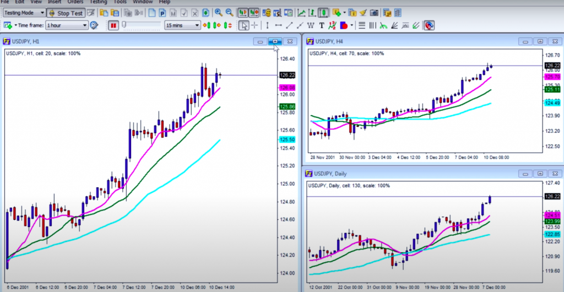The width and height of the screenshot is (564, 292).
Task: Select the 123 wave numbering tool
Action: click(332, 25)
